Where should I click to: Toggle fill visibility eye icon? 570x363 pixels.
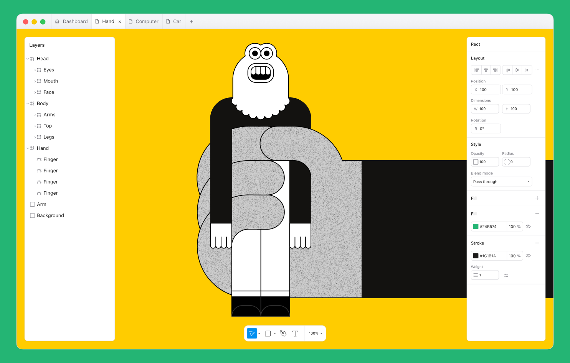point(528,227)
